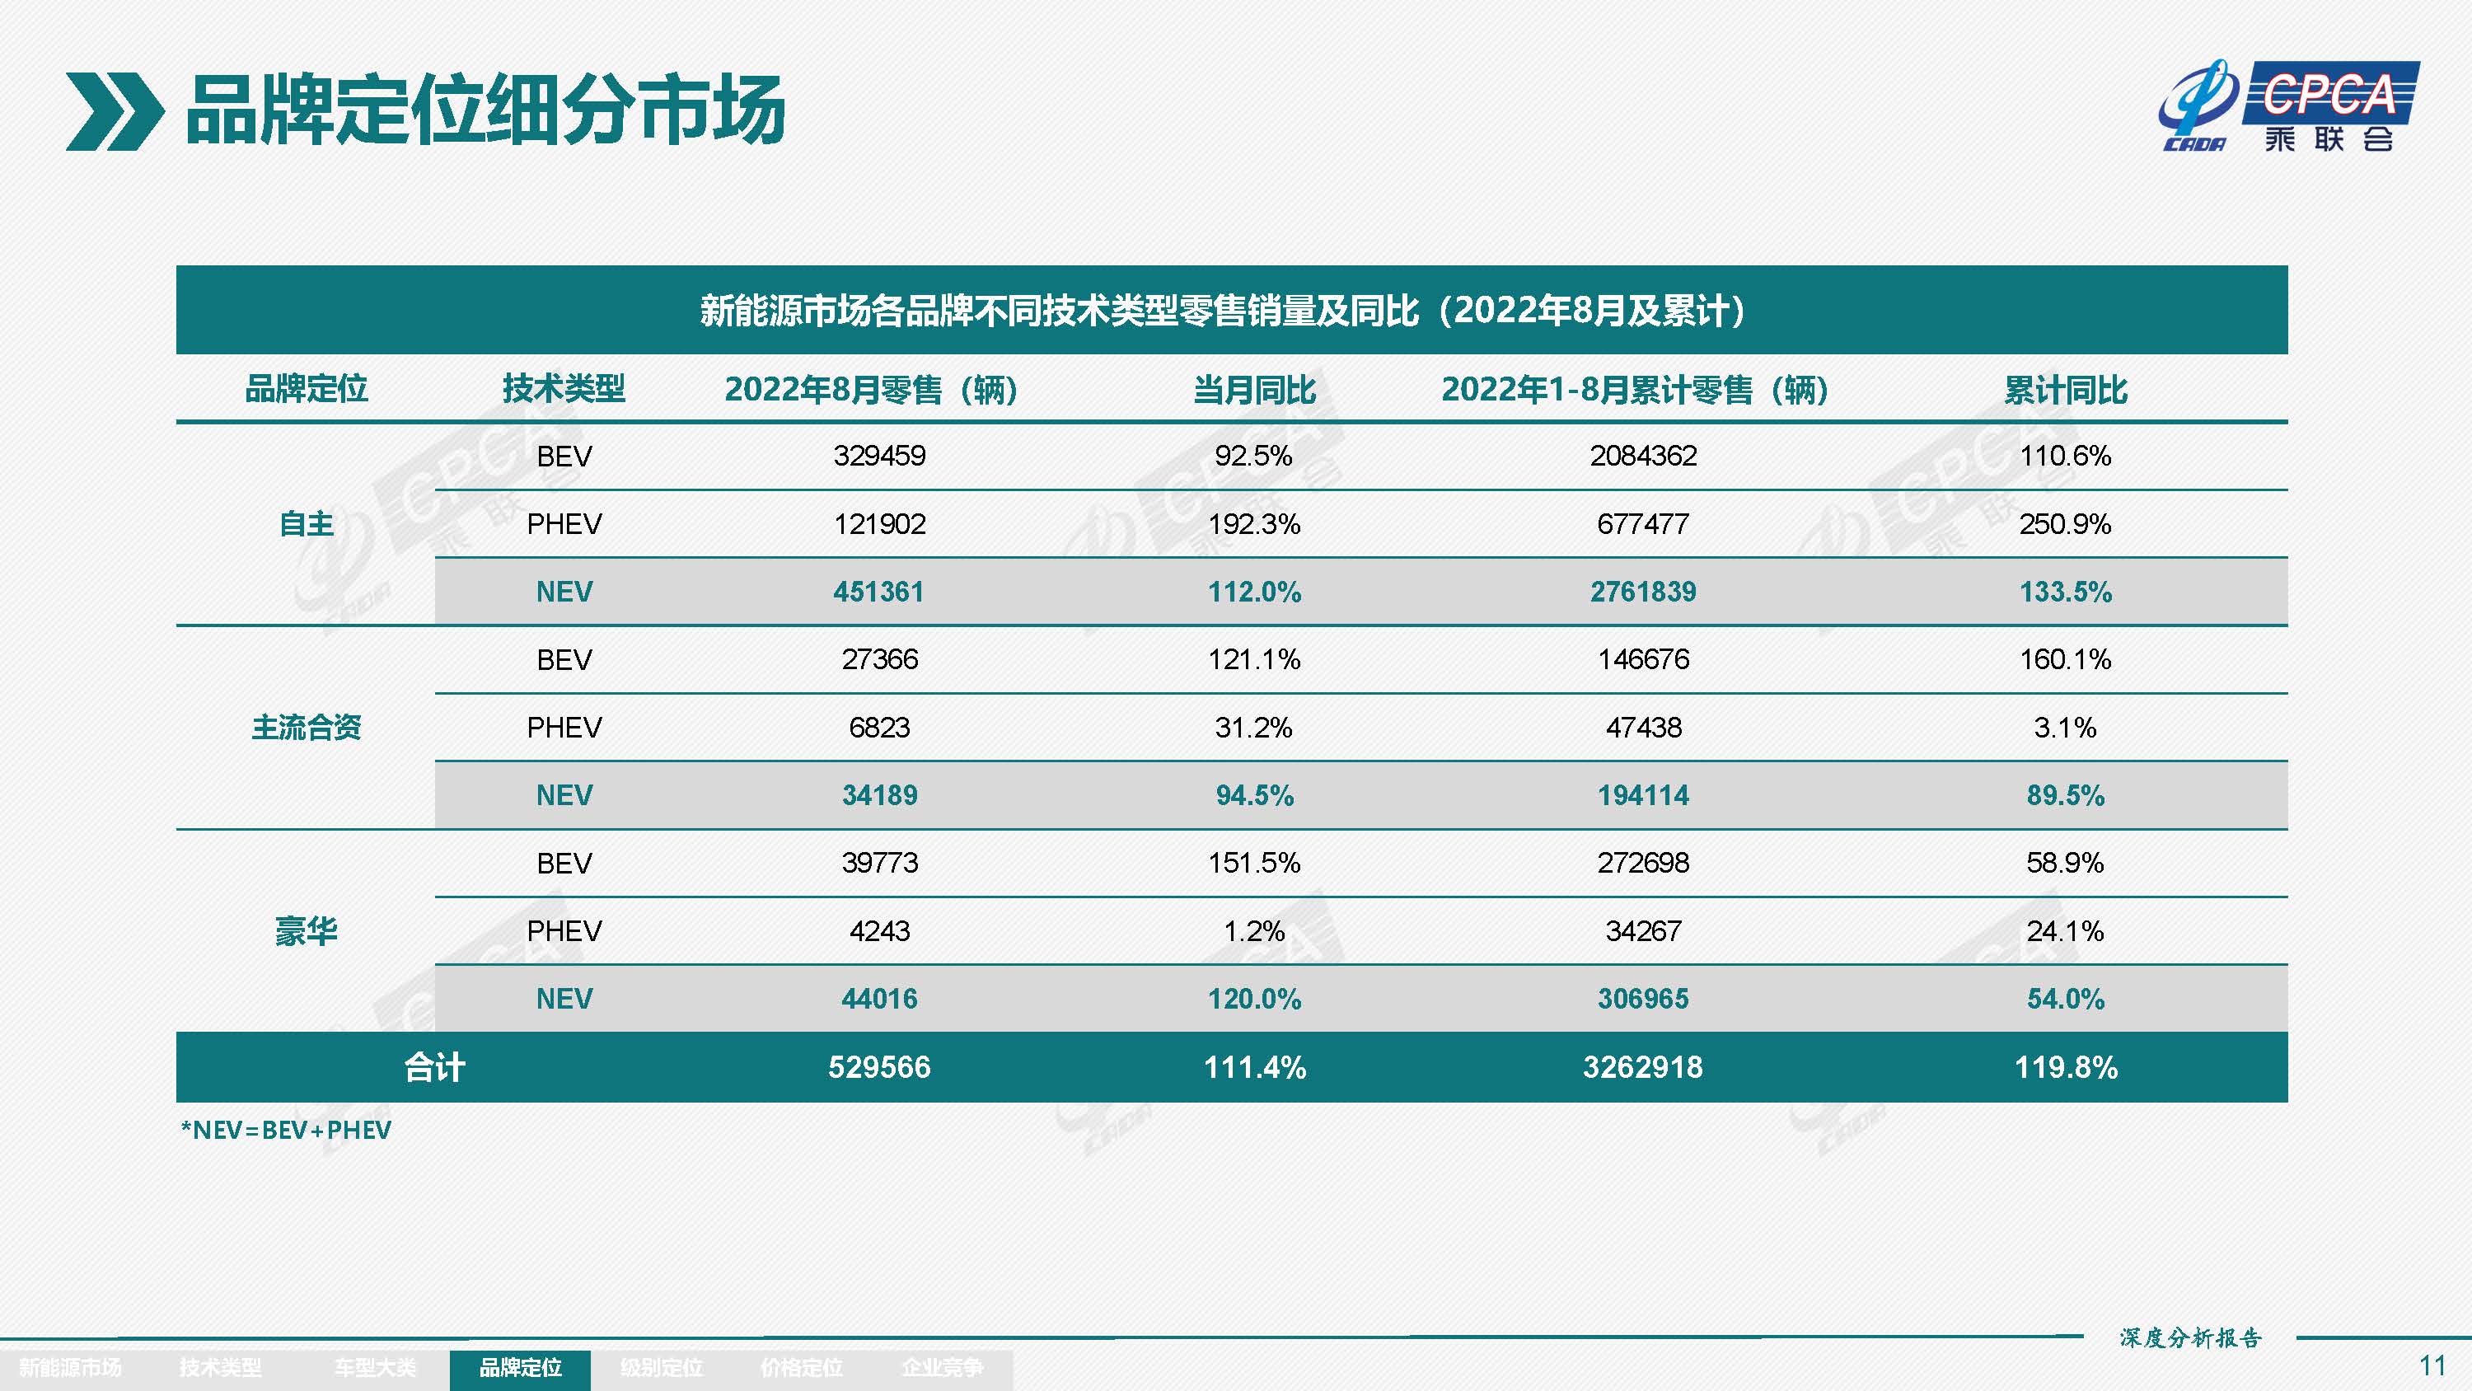Viewport: 2472px width, 1391px height.
Task: Select the 品牌定位 column header
Action: tap(307, 389)
